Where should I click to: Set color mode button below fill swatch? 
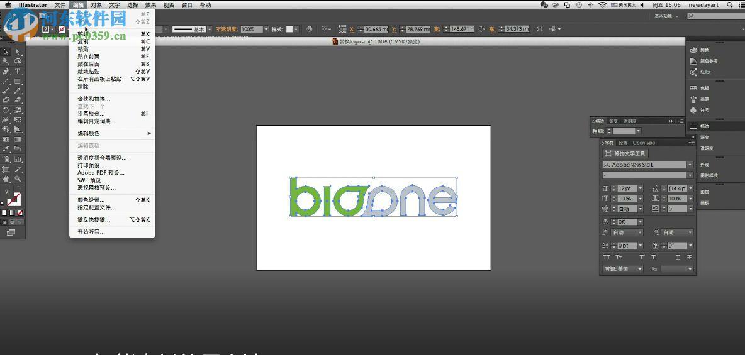tap(4, 212)
